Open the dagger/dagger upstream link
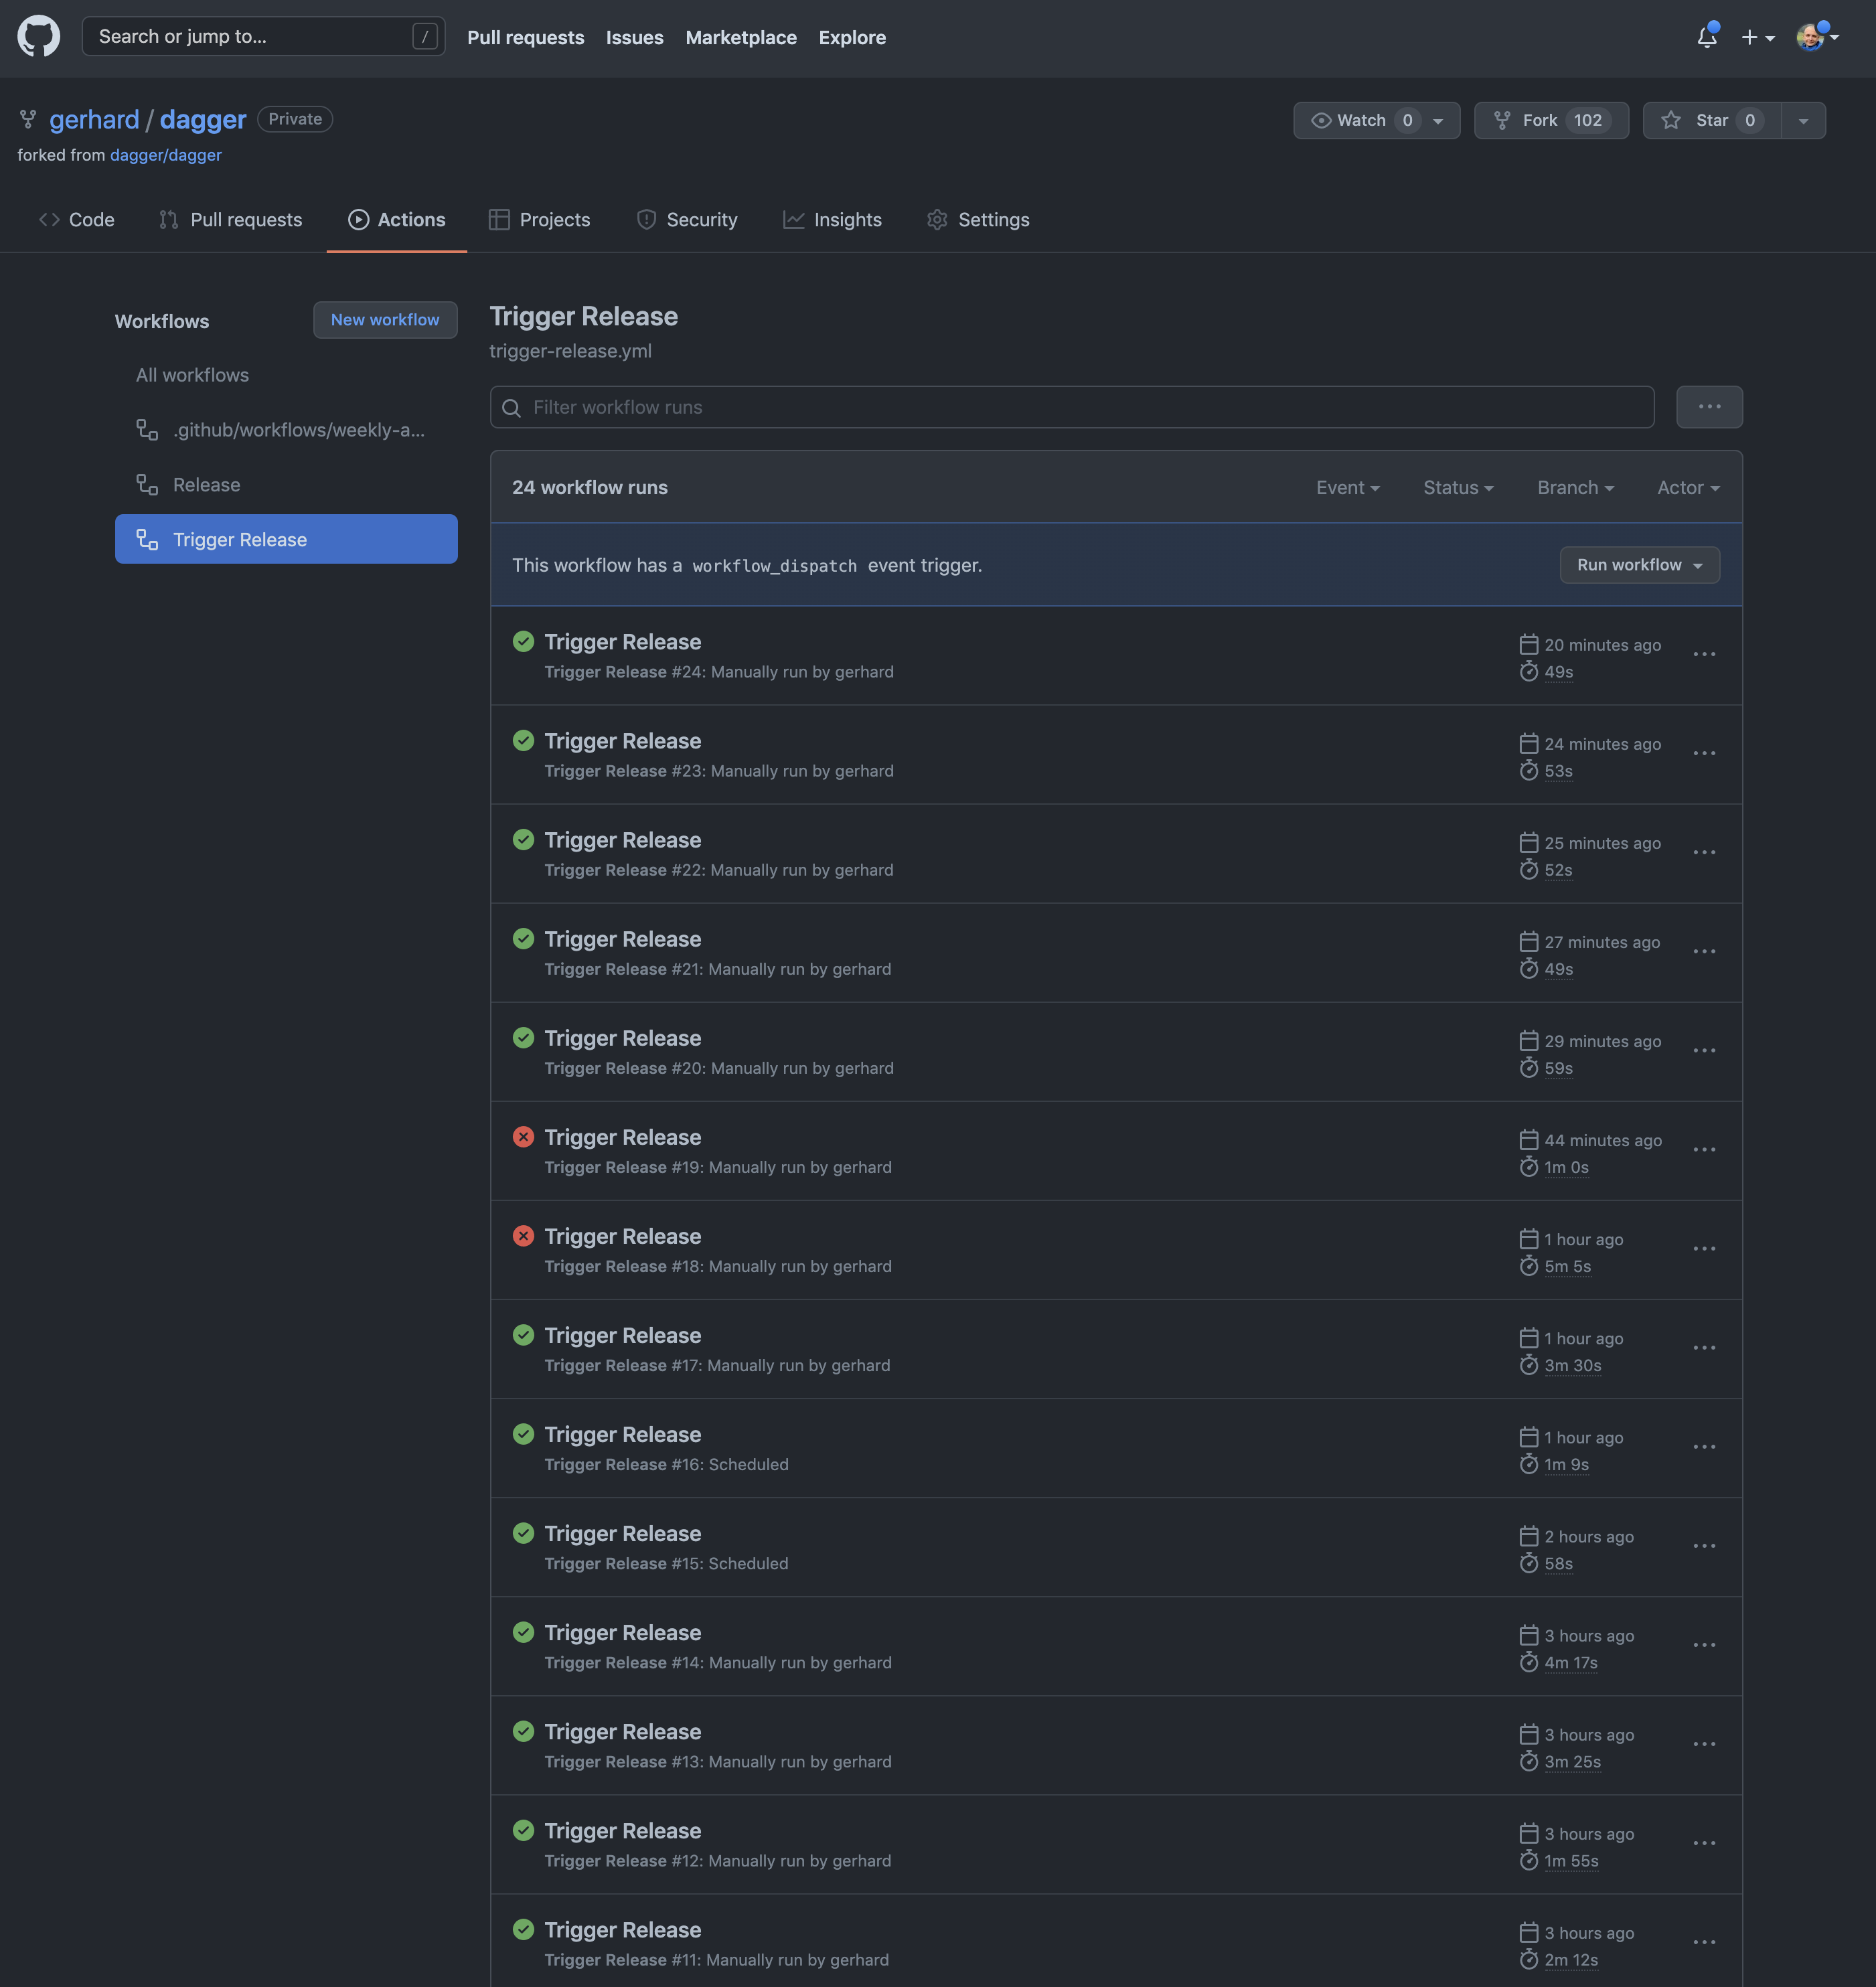 166,155
